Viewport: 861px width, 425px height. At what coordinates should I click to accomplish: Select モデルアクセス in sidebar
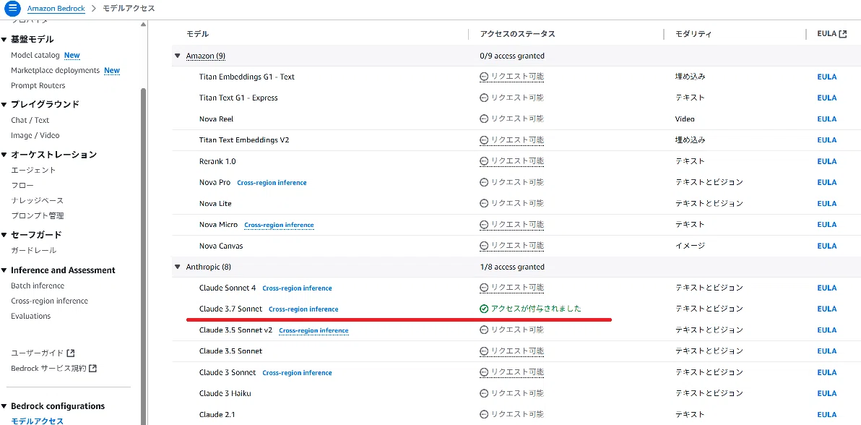[x=38, y=421]
